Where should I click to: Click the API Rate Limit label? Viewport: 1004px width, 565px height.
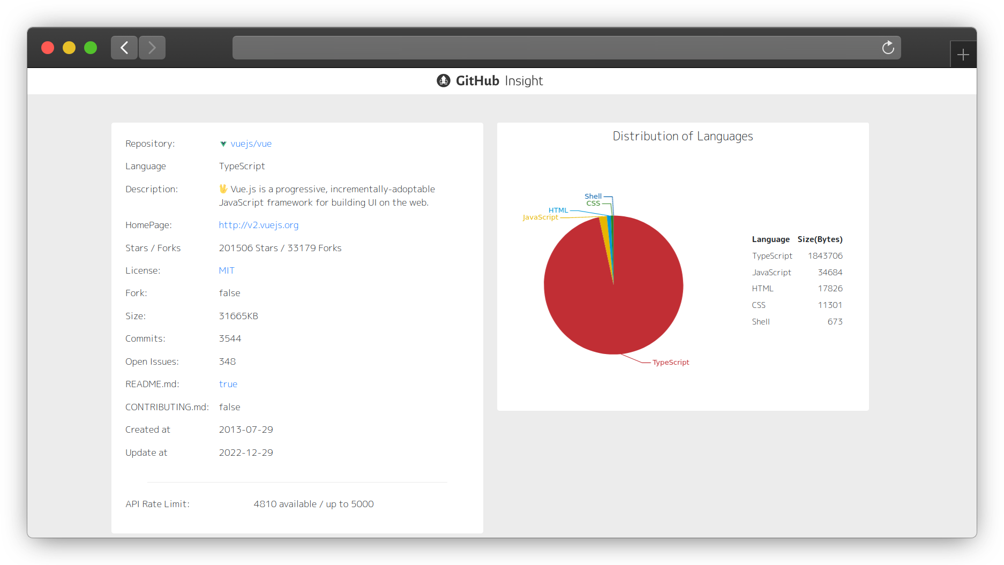click(158, 504)
